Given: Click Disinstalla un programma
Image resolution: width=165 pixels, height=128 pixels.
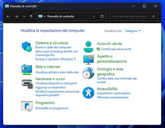Looking at the screenshot, I should 52,108.
